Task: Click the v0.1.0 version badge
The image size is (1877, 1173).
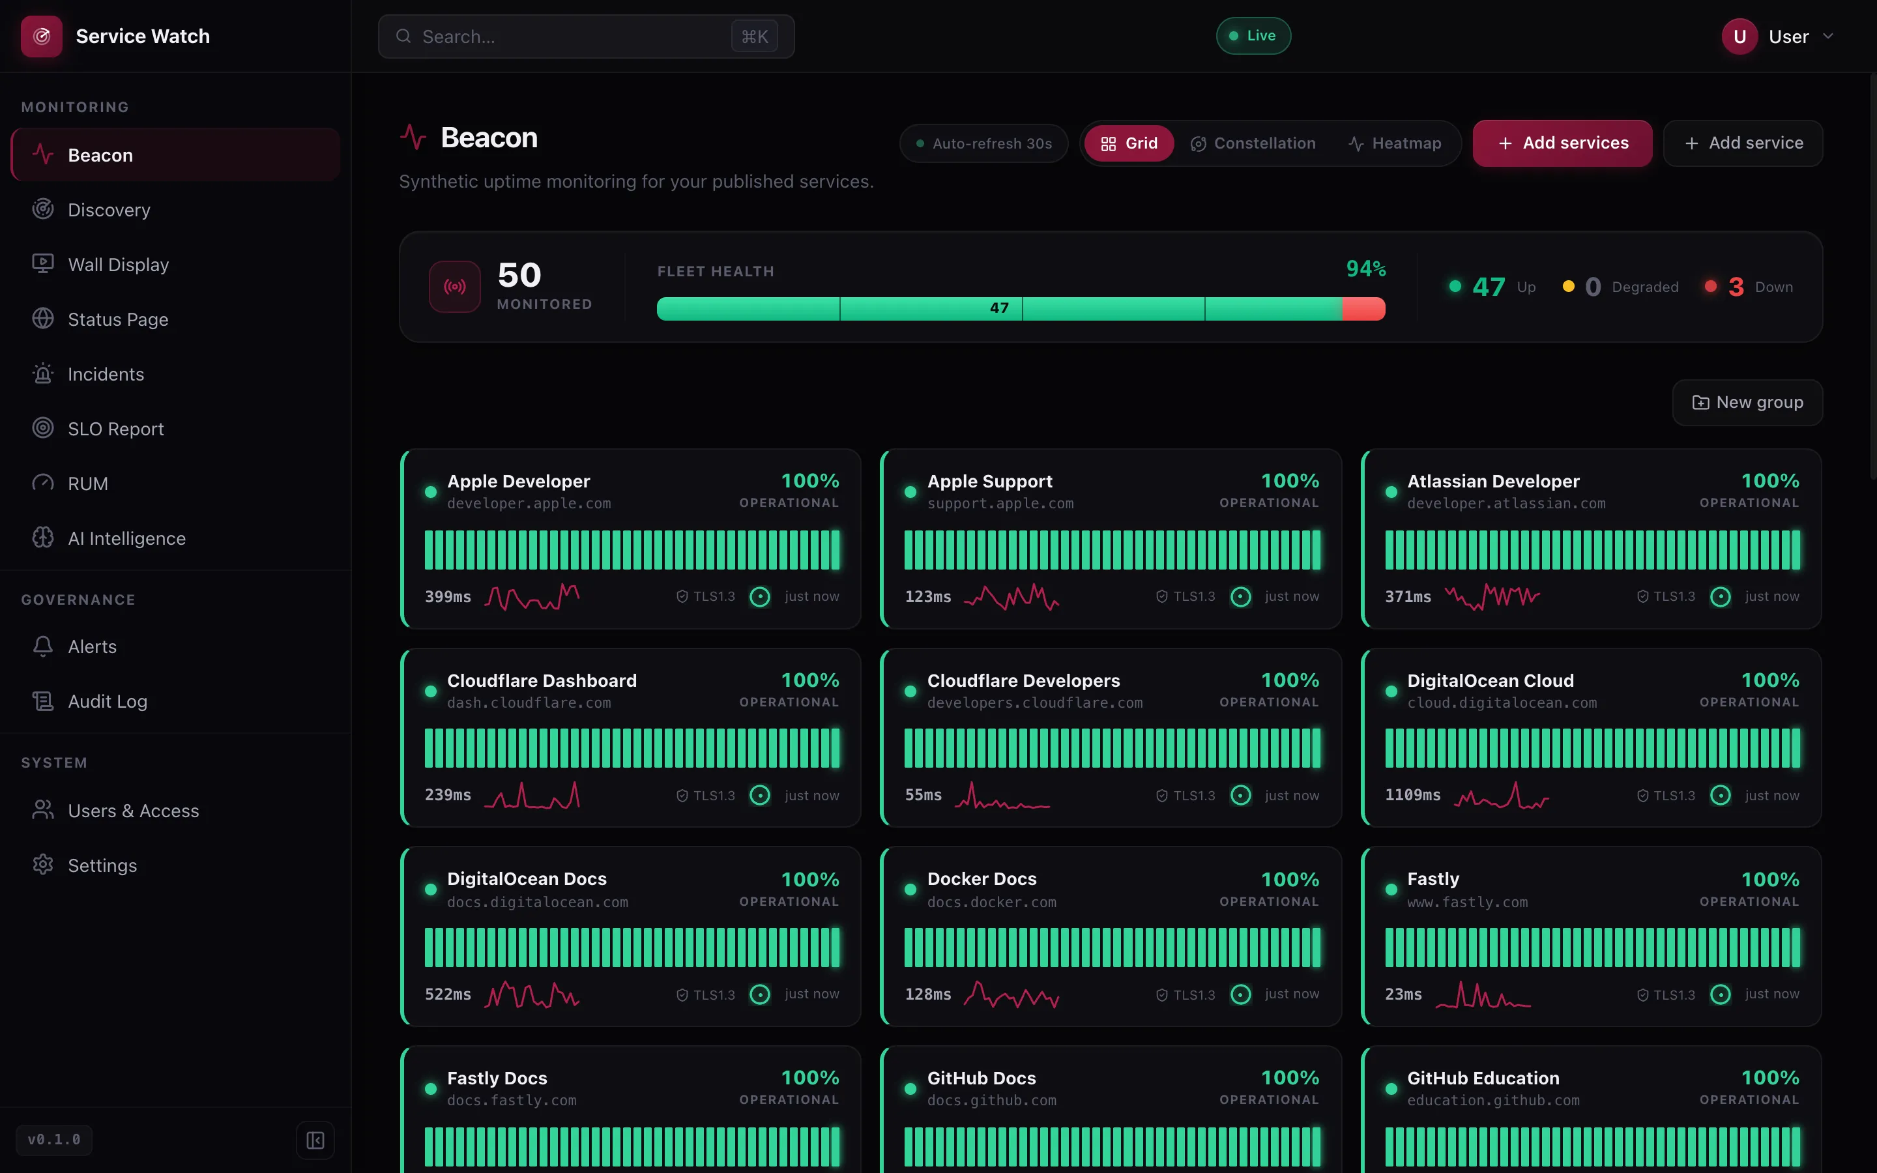Action: pyautogui.click(x=54, y=1140)
